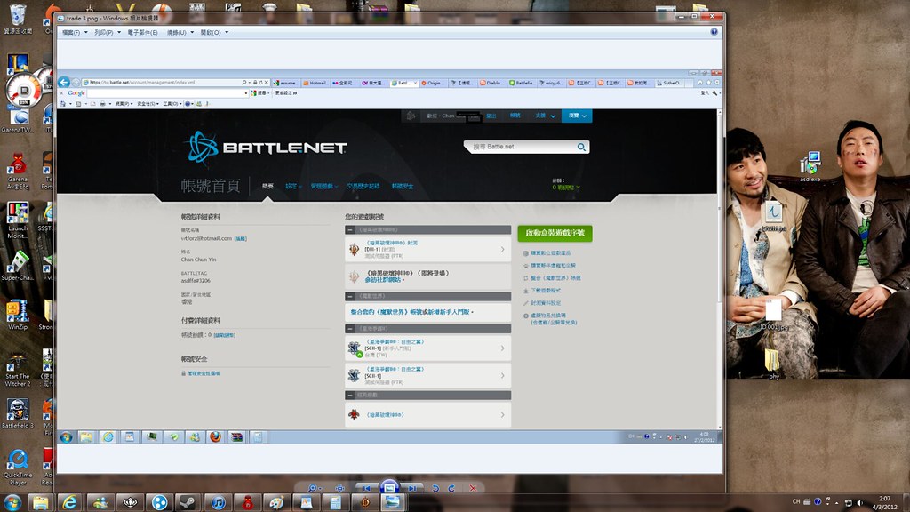Start the slideshow with the center round button
This screenshot has width=910, height=512.
[x=389, y=487]
